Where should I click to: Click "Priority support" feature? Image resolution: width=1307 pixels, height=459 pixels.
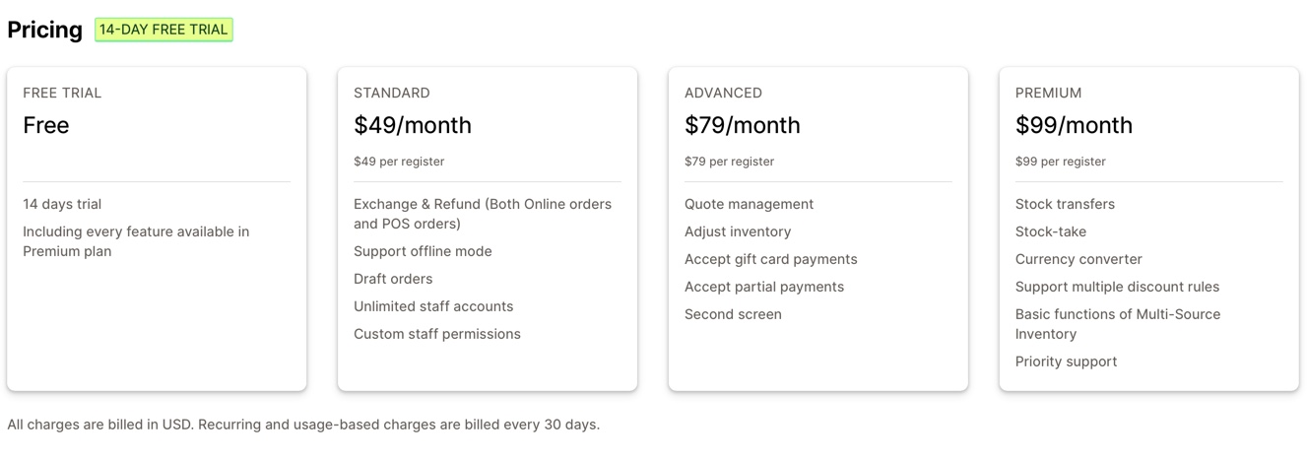1066,361
